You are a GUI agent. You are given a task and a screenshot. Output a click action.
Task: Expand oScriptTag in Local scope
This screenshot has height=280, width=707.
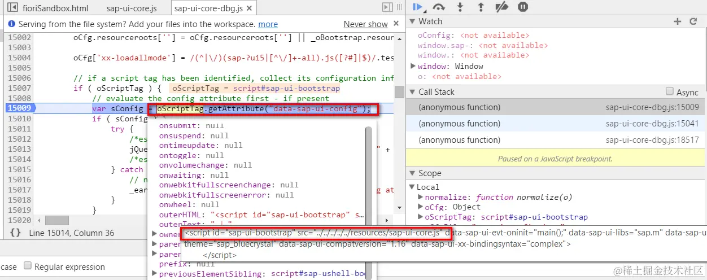click(421, 217)
